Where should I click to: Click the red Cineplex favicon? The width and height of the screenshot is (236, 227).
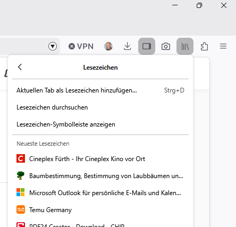21,158
